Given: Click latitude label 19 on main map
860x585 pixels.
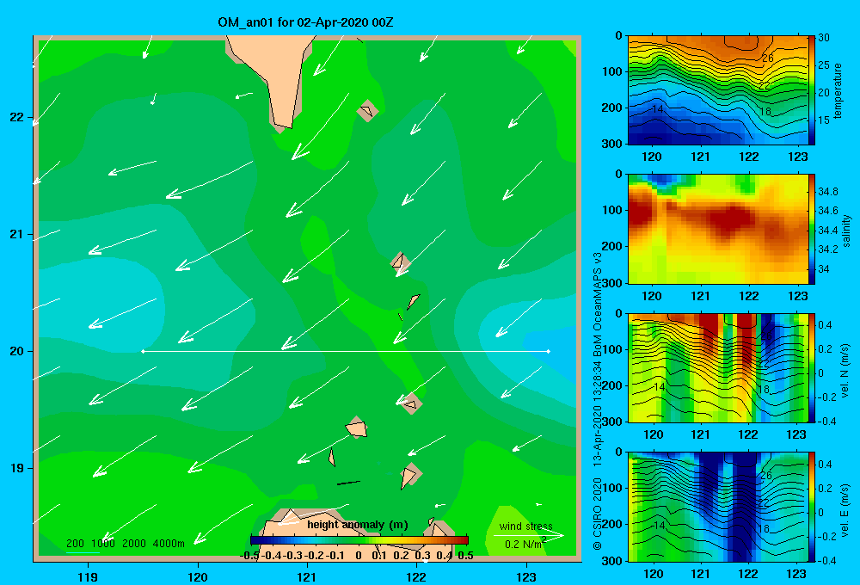Looking at the screenshot, I should pyautogui.click(x=17, y=468).
